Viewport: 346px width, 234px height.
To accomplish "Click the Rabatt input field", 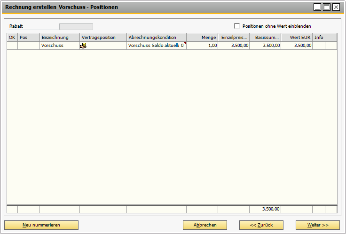I will (x=76, y=26).
